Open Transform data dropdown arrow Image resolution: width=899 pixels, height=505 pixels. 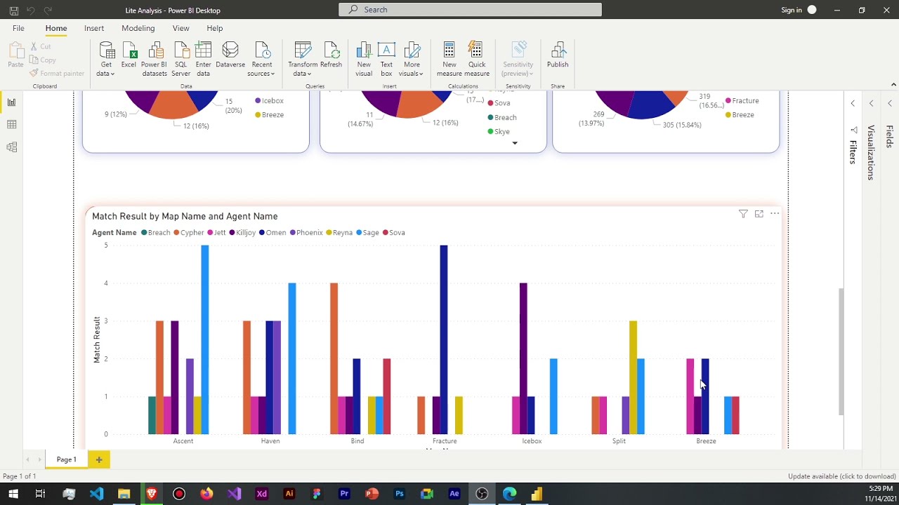(309, 74)
